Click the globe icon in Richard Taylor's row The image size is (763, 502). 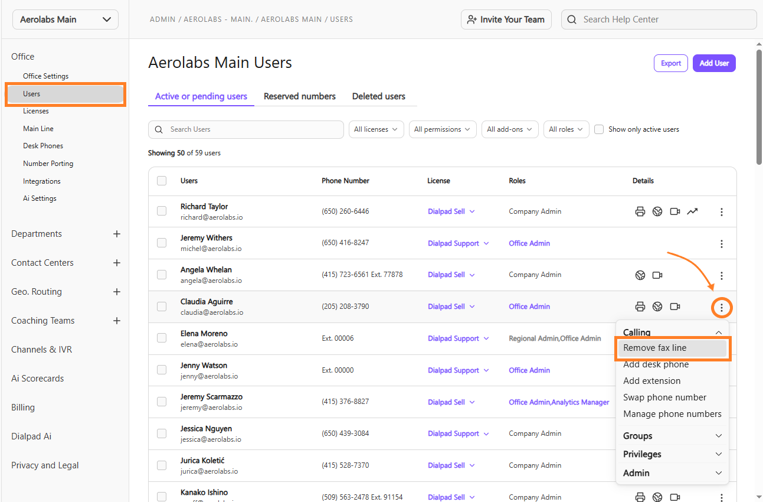tap(657, 211)
